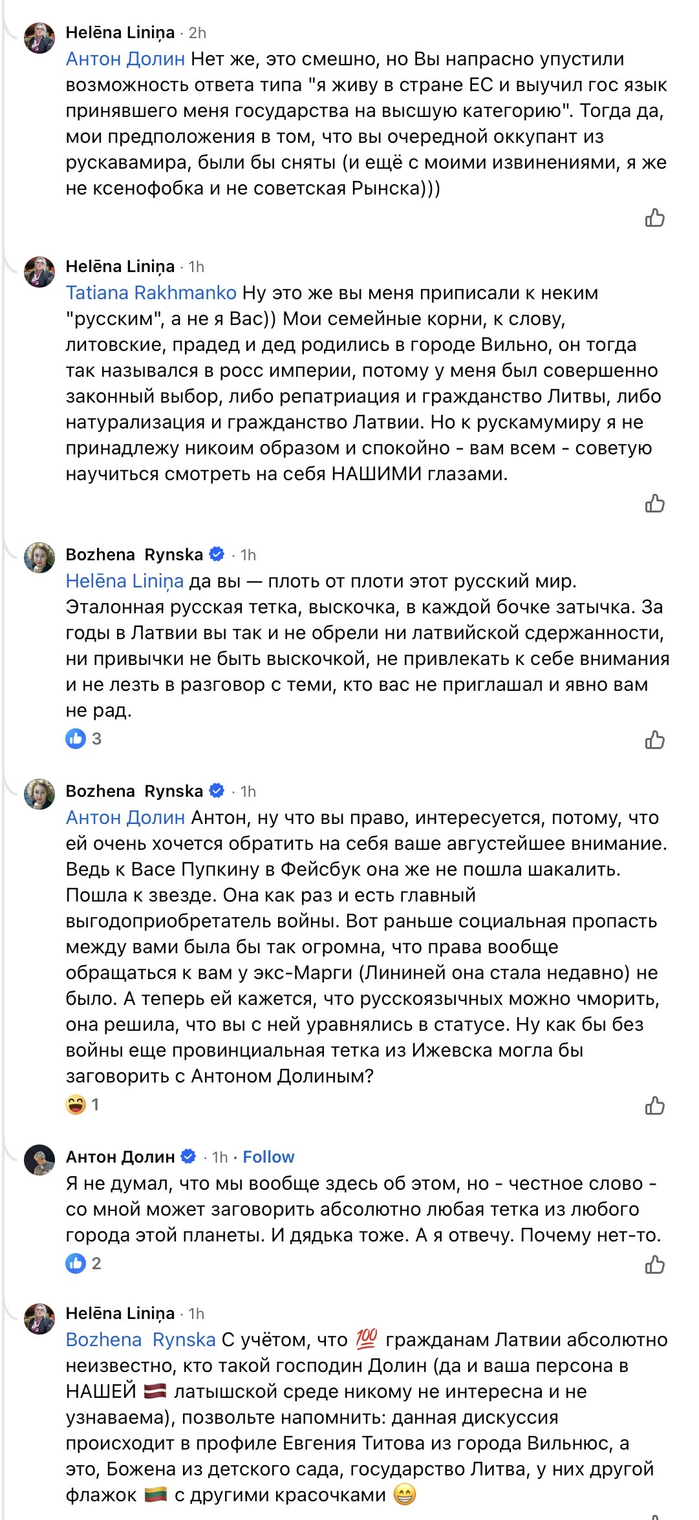Like Helēna Liniņa's first comment from 2h ago
Screen dimensions: 699x1520
(x=654, y=218)
